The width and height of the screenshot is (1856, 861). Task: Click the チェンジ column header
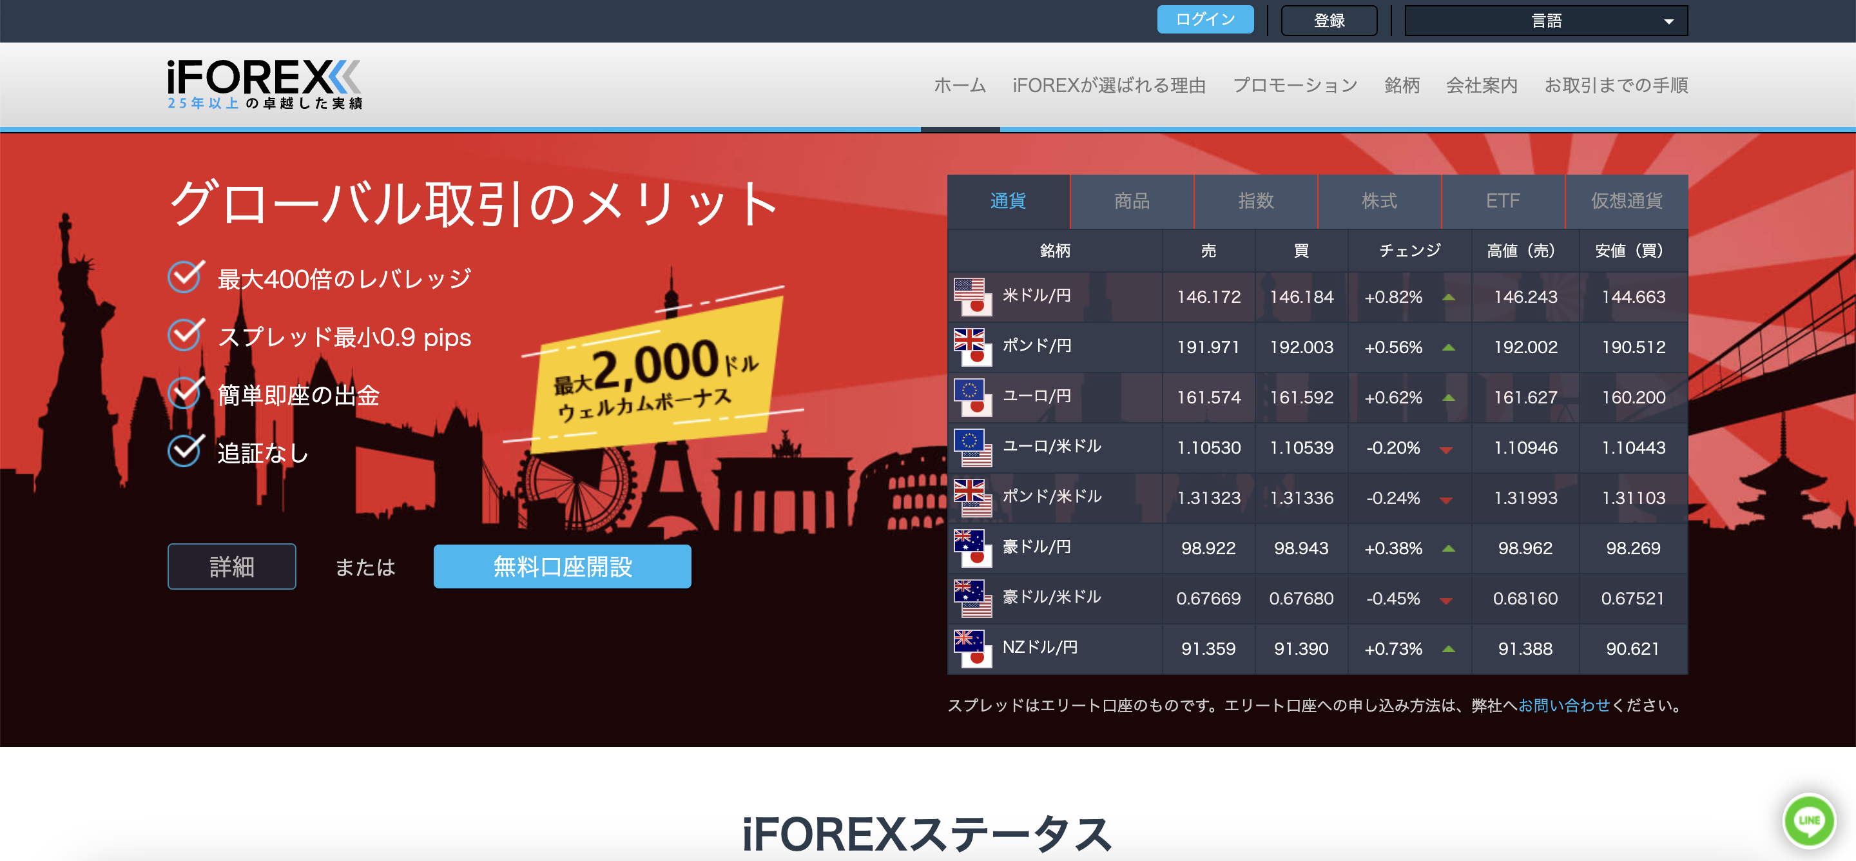pyautogui.click(x=1410, y=251)
